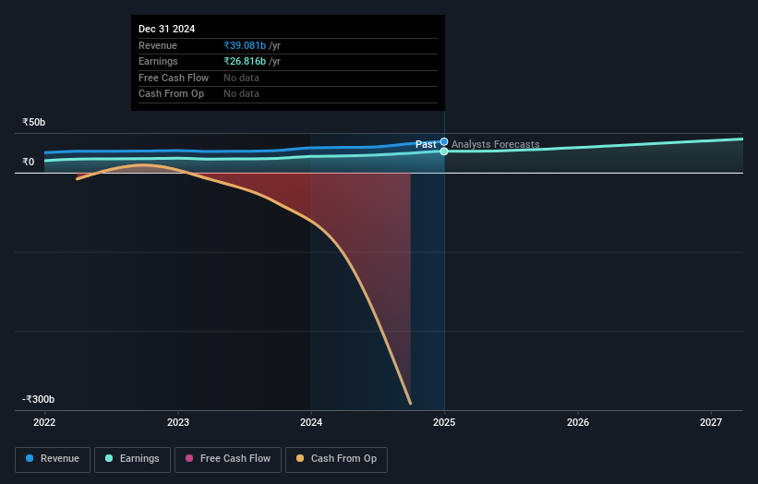This screenshot has height=484, width=758.
Task: Click the Dec 31 2024 tooltip date
Action: point(167,29)
